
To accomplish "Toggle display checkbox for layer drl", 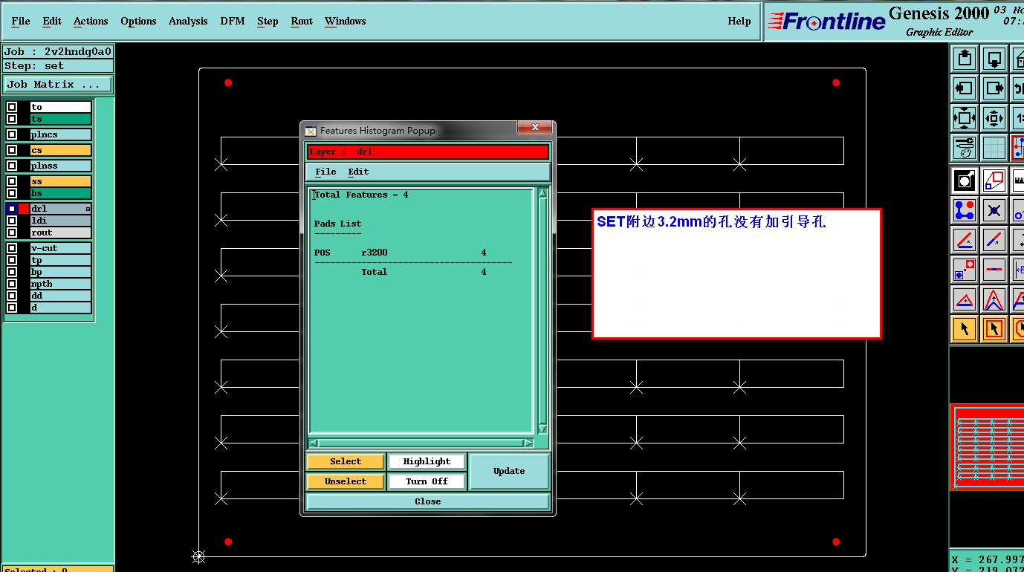I will click(12, 209).
